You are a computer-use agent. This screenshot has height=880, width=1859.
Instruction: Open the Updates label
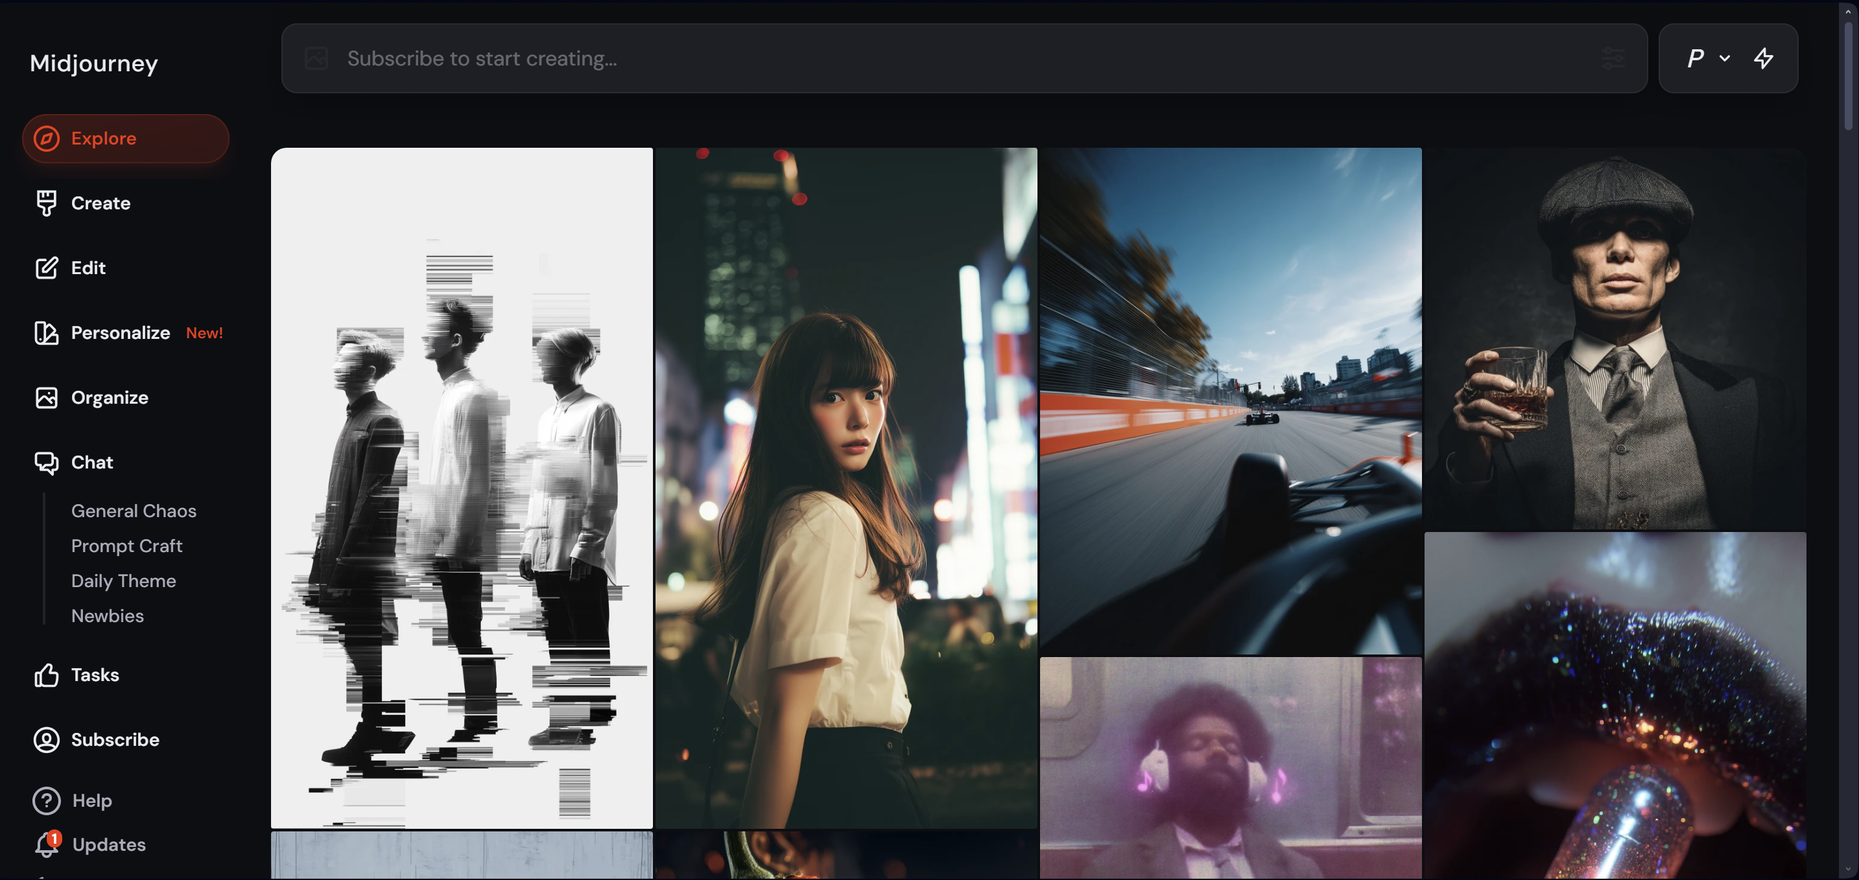pyautogui.click(x=109, y=844)
